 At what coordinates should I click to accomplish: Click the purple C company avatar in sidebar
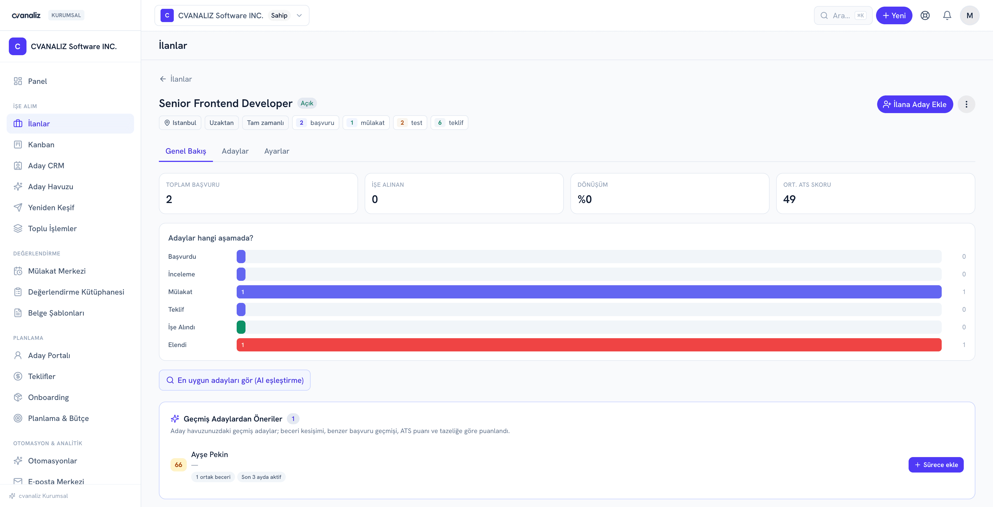coord(17,46)
